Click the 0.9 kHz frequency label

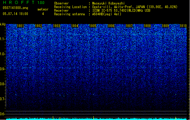[3, 69]
